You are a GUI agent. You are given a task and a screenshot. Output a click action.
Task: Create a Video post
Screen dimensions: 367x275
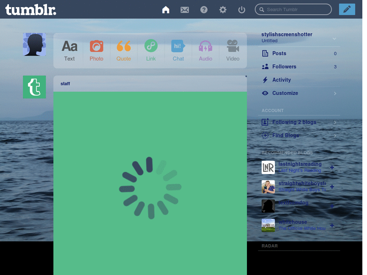pos(233,51)
